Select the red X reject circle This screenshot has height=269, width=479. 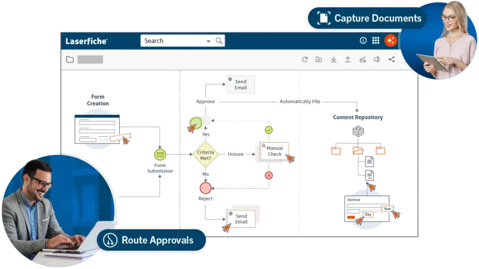pos(269,175)
